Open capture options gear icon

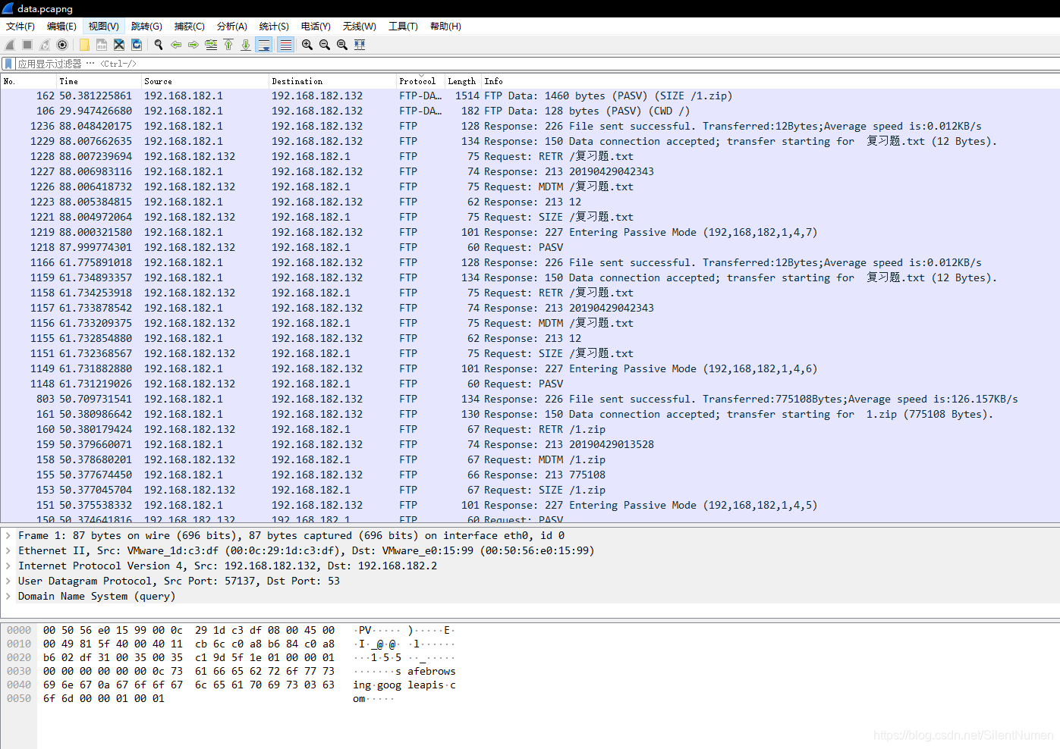tap(62, 45)
